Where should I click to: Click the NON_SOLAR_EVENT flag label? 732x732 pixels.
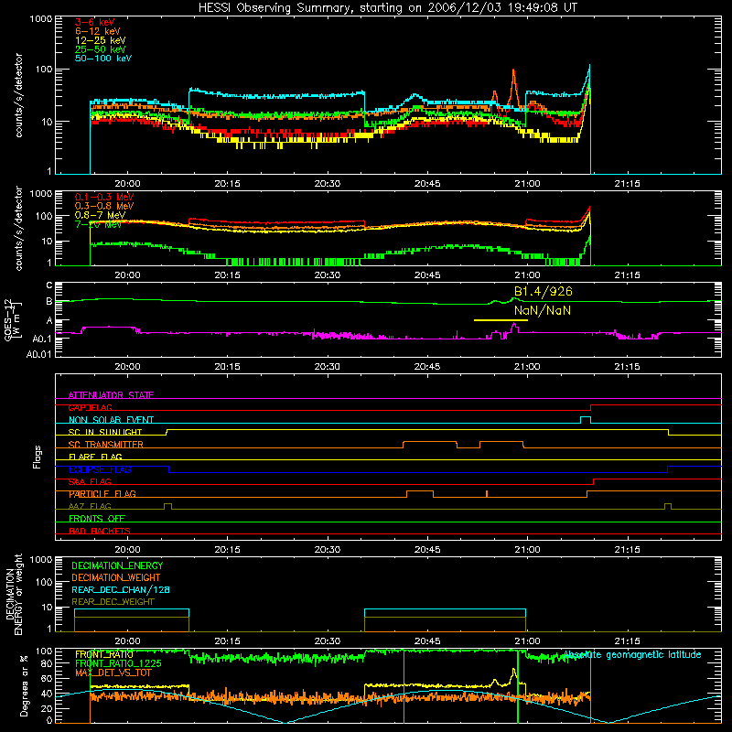click(111, 420)
